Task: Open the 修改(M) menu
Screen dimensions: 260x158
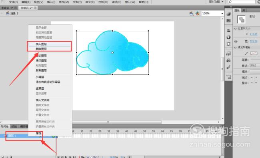Action: tap(64, 2)
